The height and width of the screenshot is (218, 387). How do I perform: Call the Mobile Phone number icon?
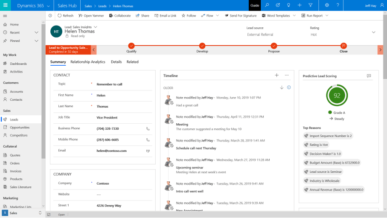click(x=148, y=140)
